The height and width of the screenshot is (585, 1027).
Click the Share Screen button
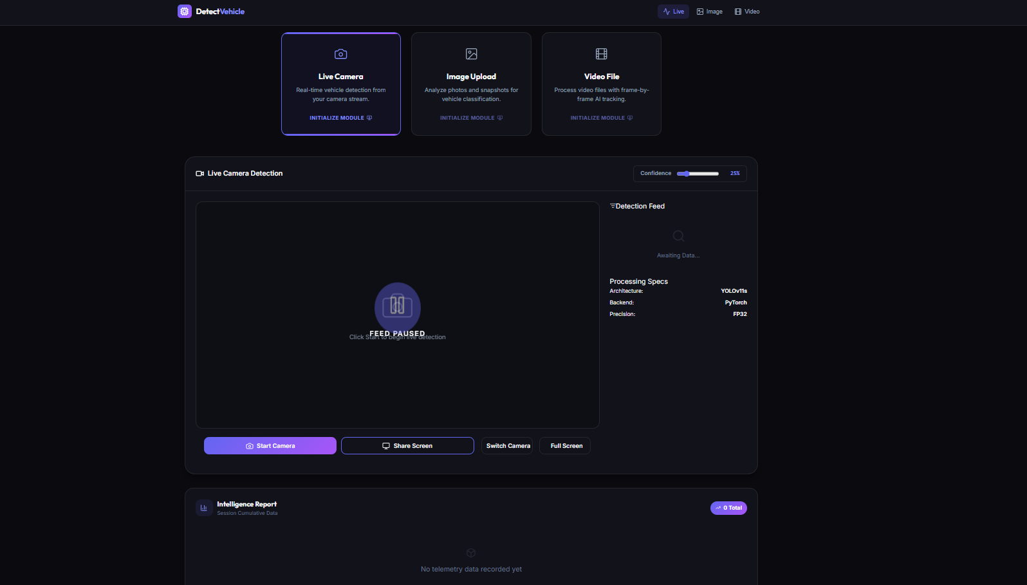click(x=407, y=446)
